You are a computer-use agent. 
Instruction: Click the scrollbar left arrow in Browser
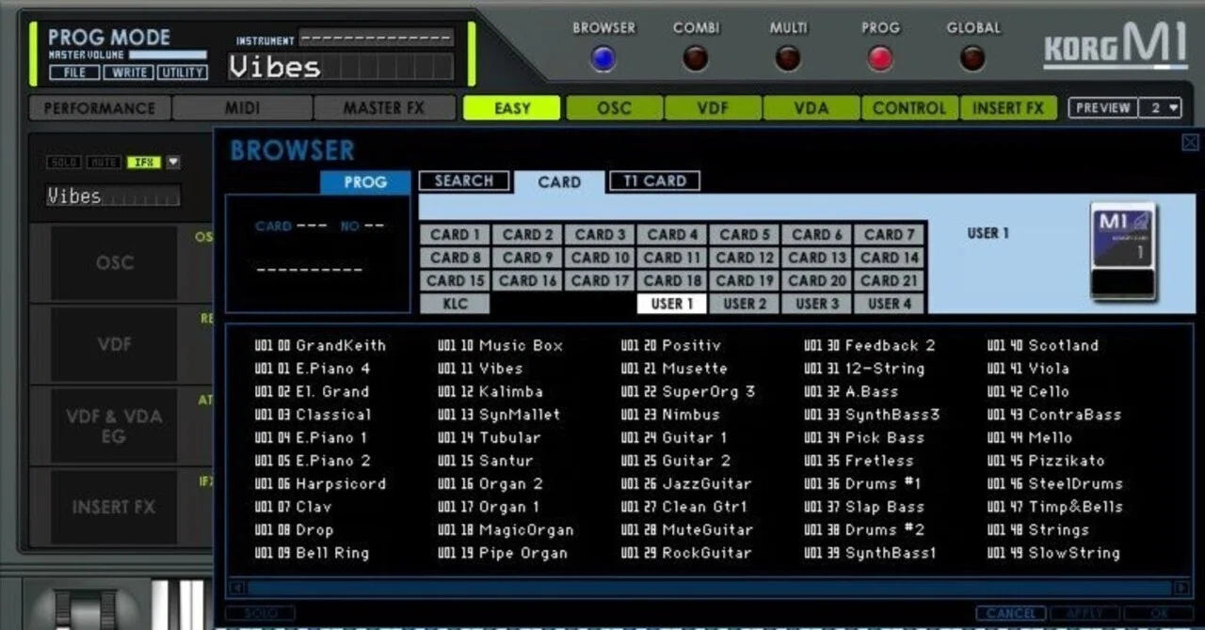237,589
